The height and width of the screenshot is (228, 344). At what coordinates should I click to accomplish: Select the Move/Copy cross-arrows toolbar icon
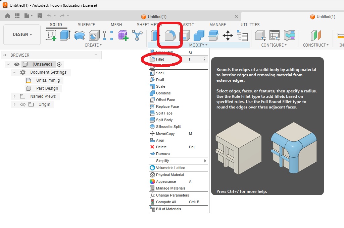coord(228,35)
